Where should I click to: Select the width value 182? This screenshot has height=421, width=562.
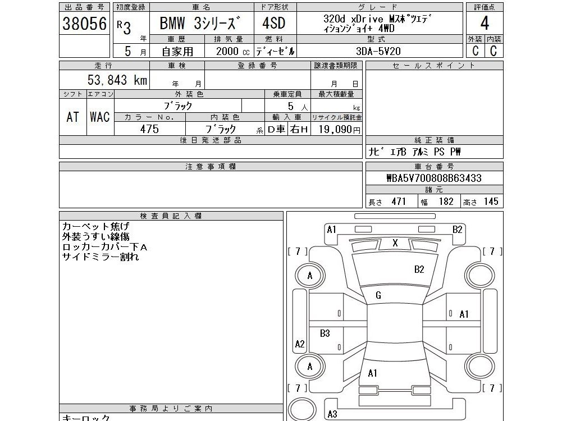(446, 202)
